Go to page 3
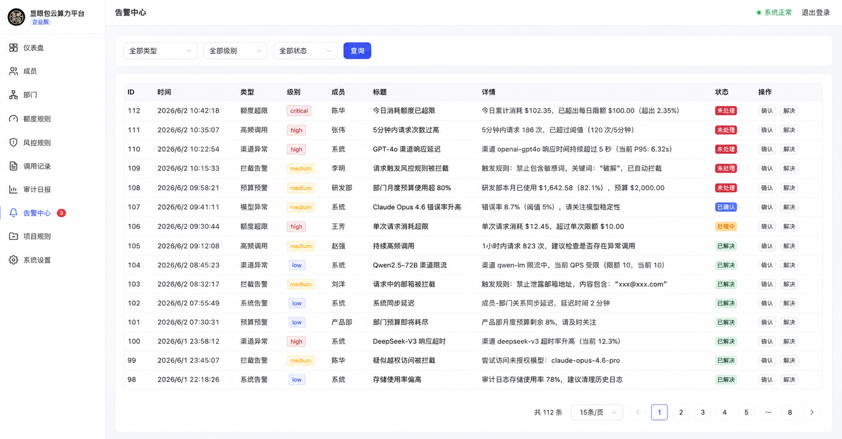The width and height of the screenshot is (842, 439). [703, 412]
